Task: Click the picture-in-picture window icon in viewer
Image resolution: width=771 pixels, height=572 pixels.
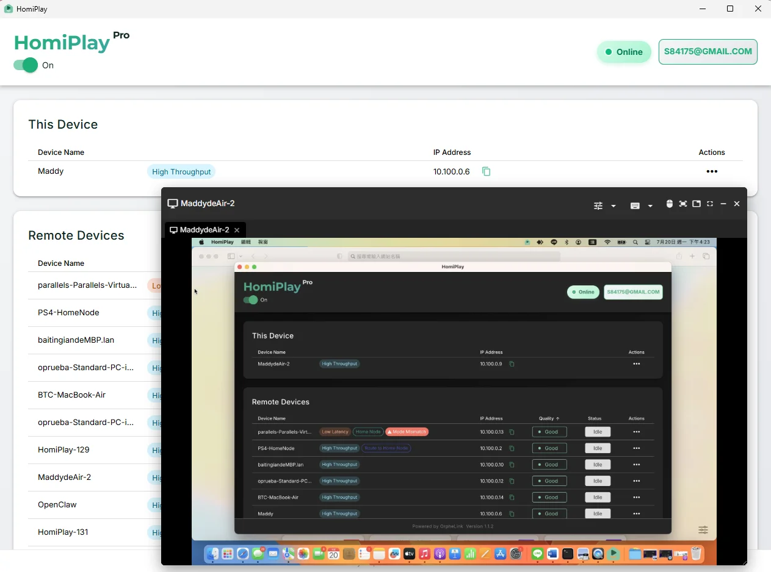Action: [x=697, y=204]
